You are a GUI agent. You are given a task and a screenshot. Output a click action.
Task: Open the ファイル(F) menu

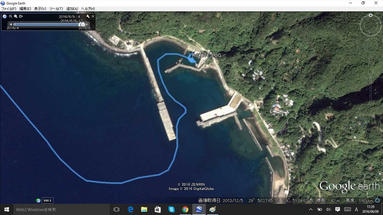pos(9,9)
